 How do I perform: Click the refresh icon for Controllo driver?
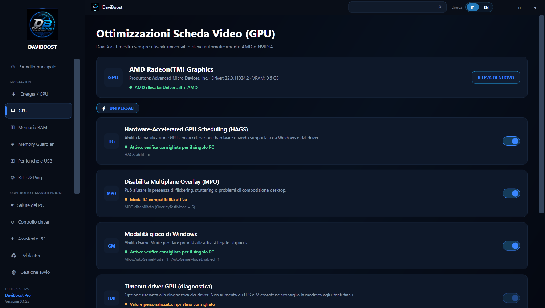point(13,222)
